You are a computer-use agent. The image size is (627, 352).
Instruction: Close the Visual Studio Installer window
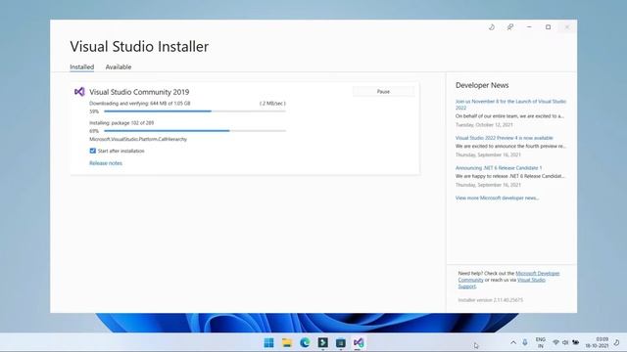pos(567,27)
